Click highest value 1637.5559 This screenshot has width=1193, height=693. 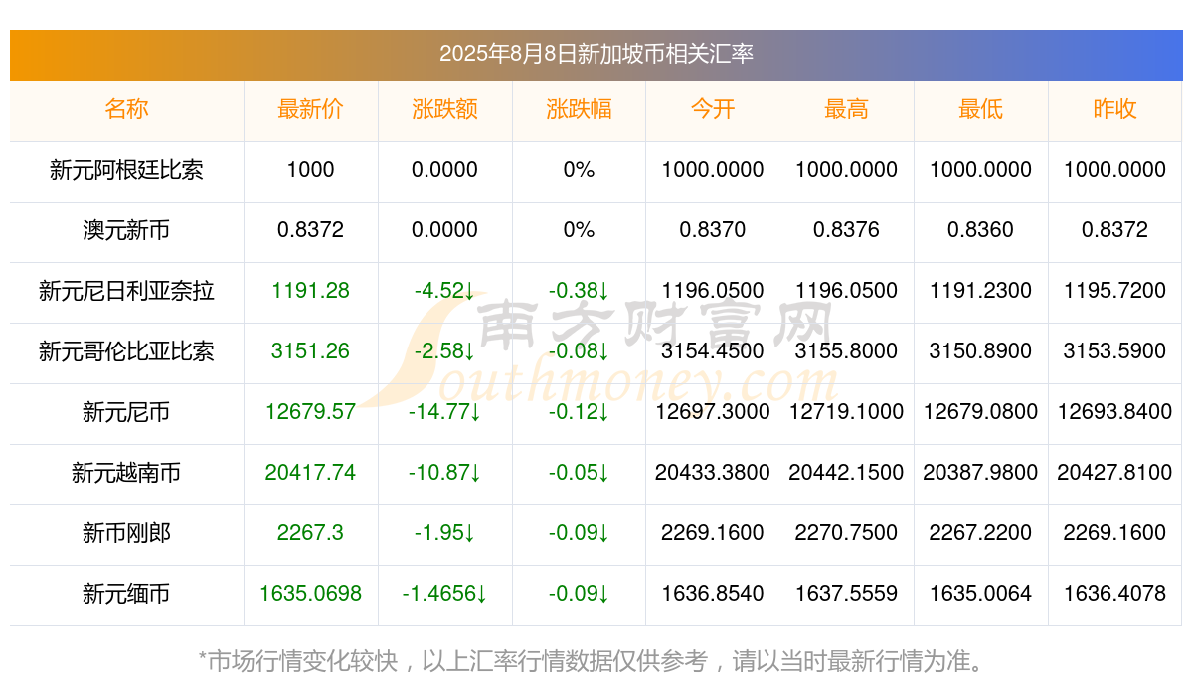[846, 594]
